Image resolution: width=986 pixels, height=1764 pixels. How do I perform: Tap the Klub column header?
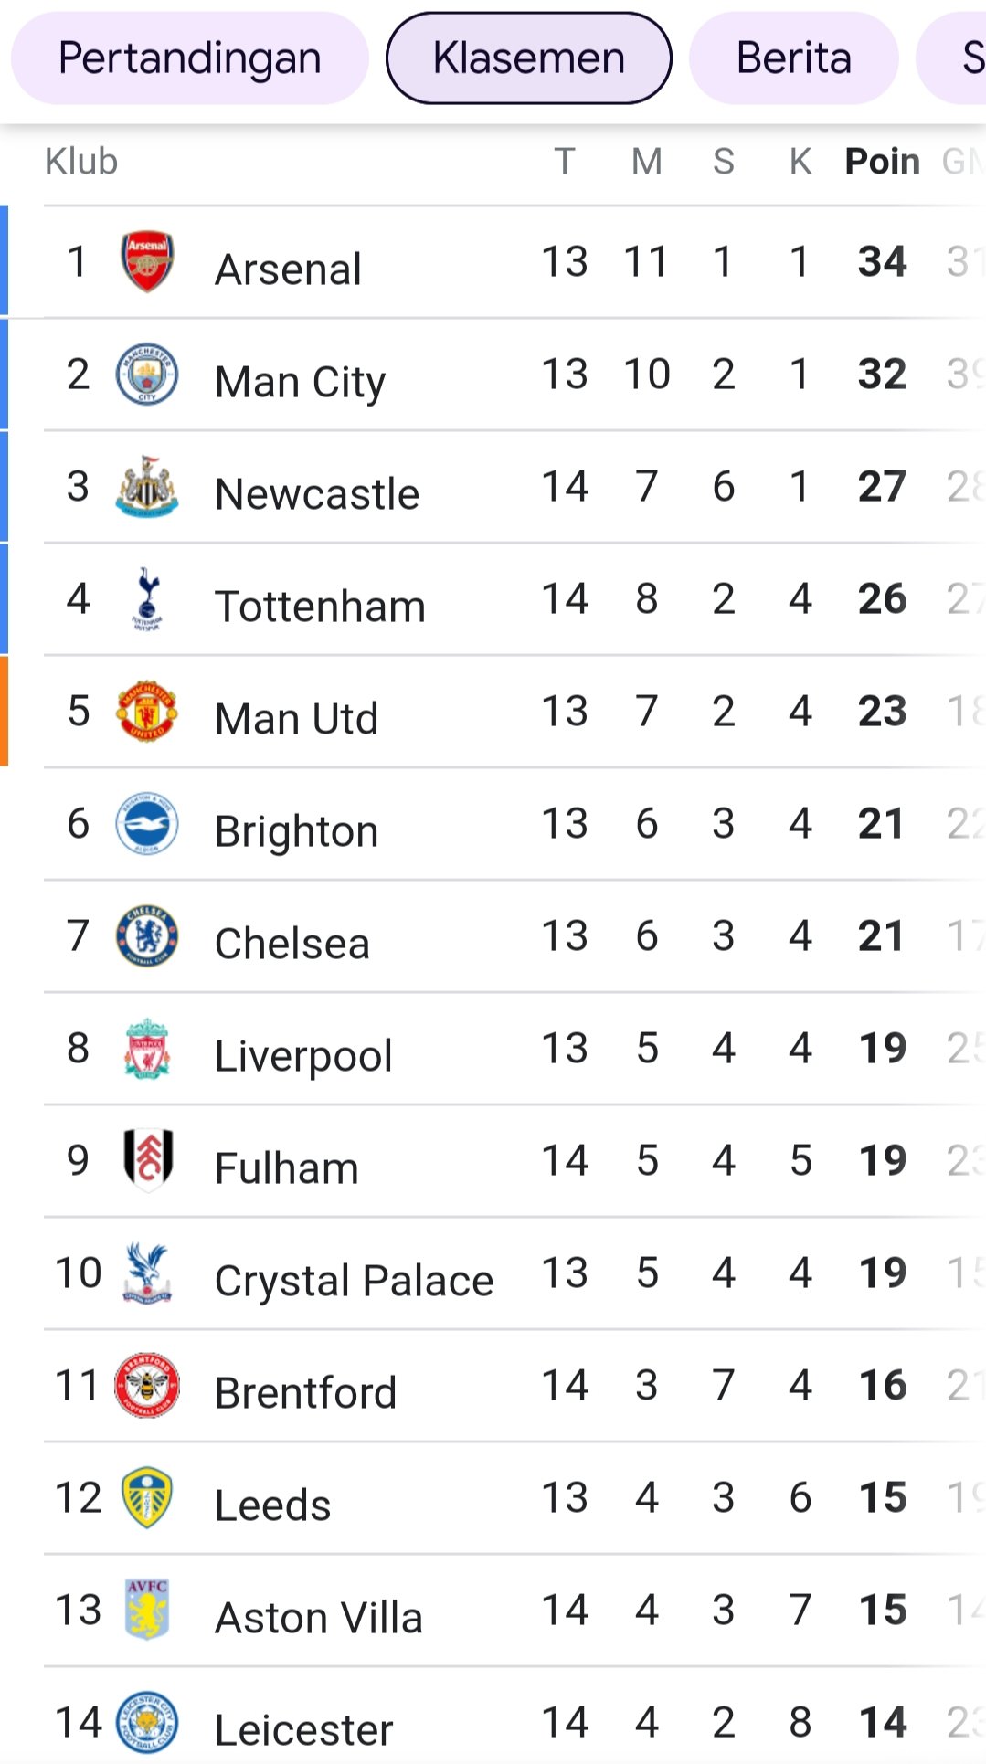tap(81, 162)
